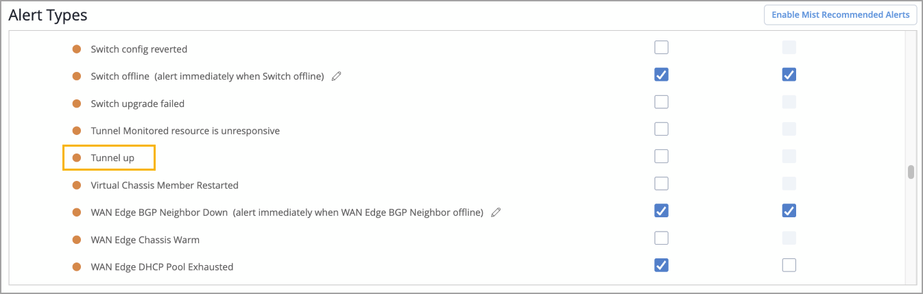Click Enable Mist Recommended Alerts button
Image resolution: width=923 pixels, height=294 pixels.
coord(840,14)
